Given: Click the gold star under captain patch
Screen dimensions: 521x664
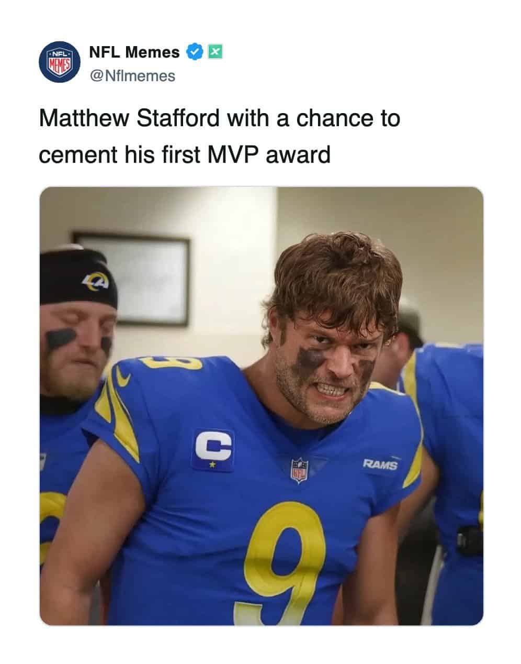Looking at the screenshot, I should point(212,464).
